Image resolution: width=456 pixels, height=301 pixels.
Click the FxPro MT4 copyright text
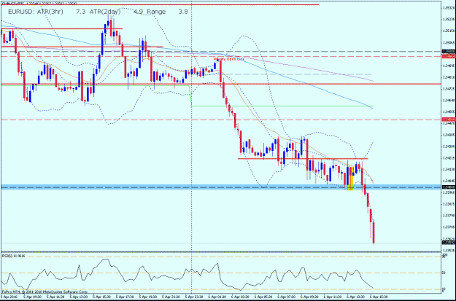[45, 292]
